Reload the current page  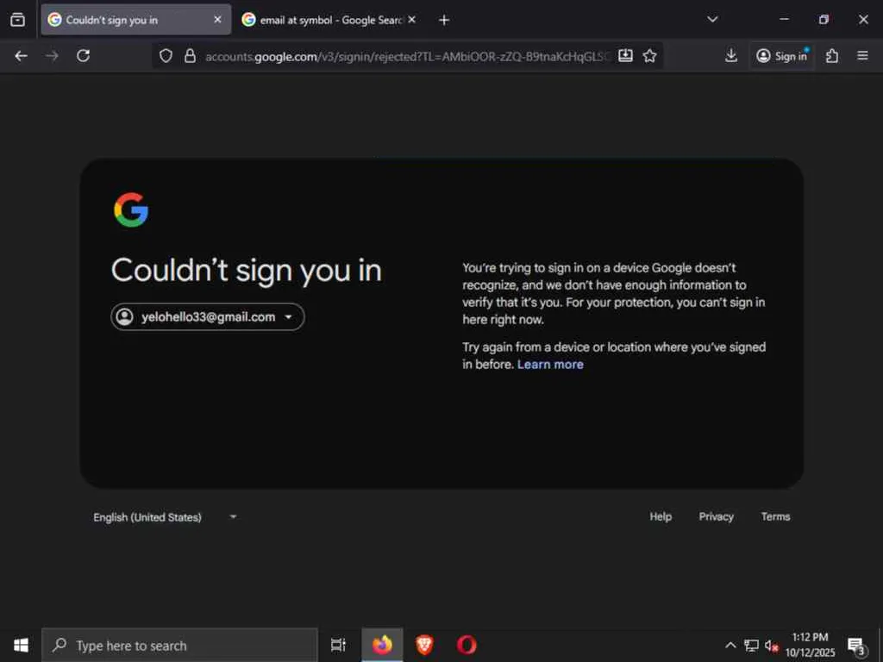[84, 56]
